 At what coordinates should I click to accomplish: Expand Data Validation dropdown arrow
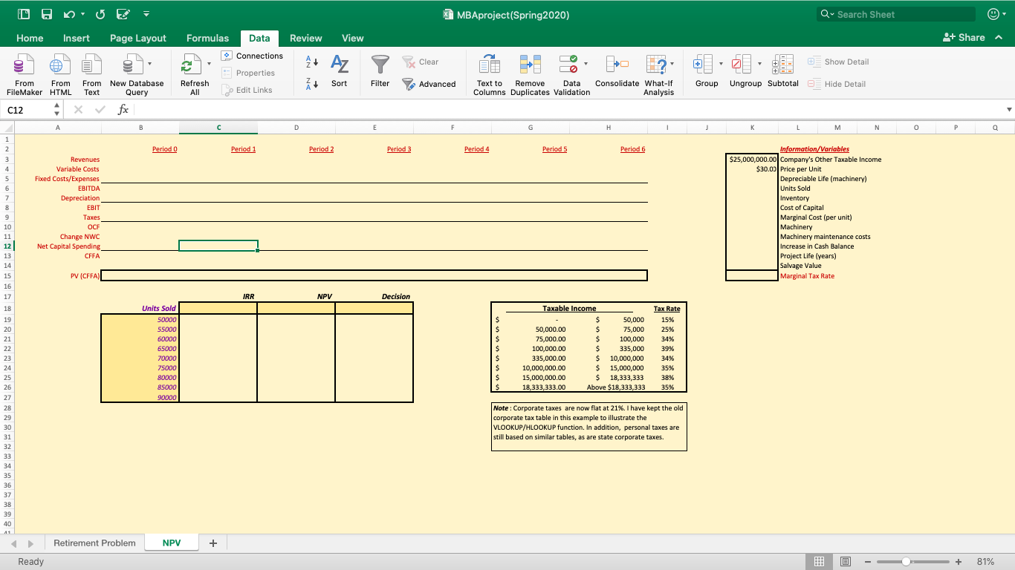pyautogui.click(x=586, y=64)
